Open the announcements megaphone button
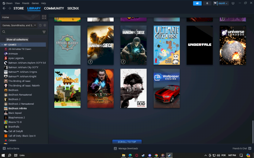Viewport: 254px width, 158px height. coord(197,3)
